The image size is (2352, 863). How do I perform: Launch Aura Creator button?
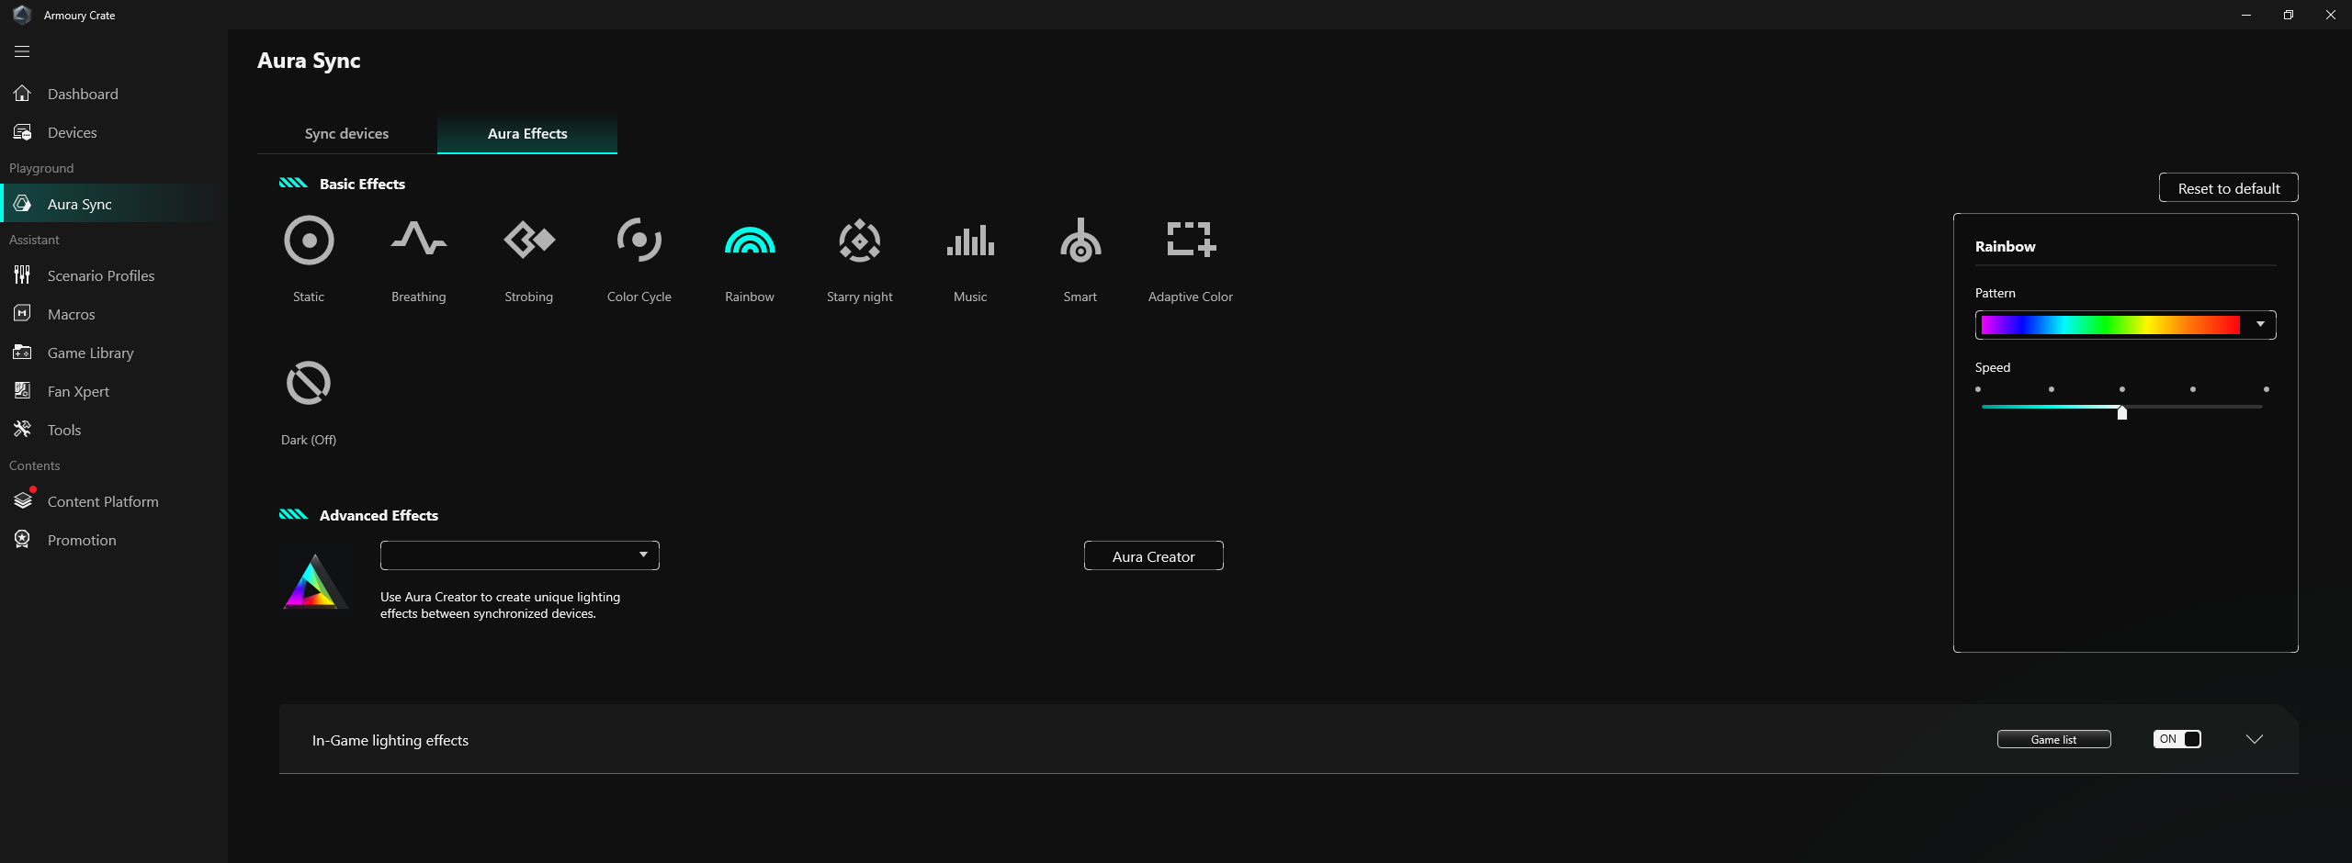pos(1154,556)
